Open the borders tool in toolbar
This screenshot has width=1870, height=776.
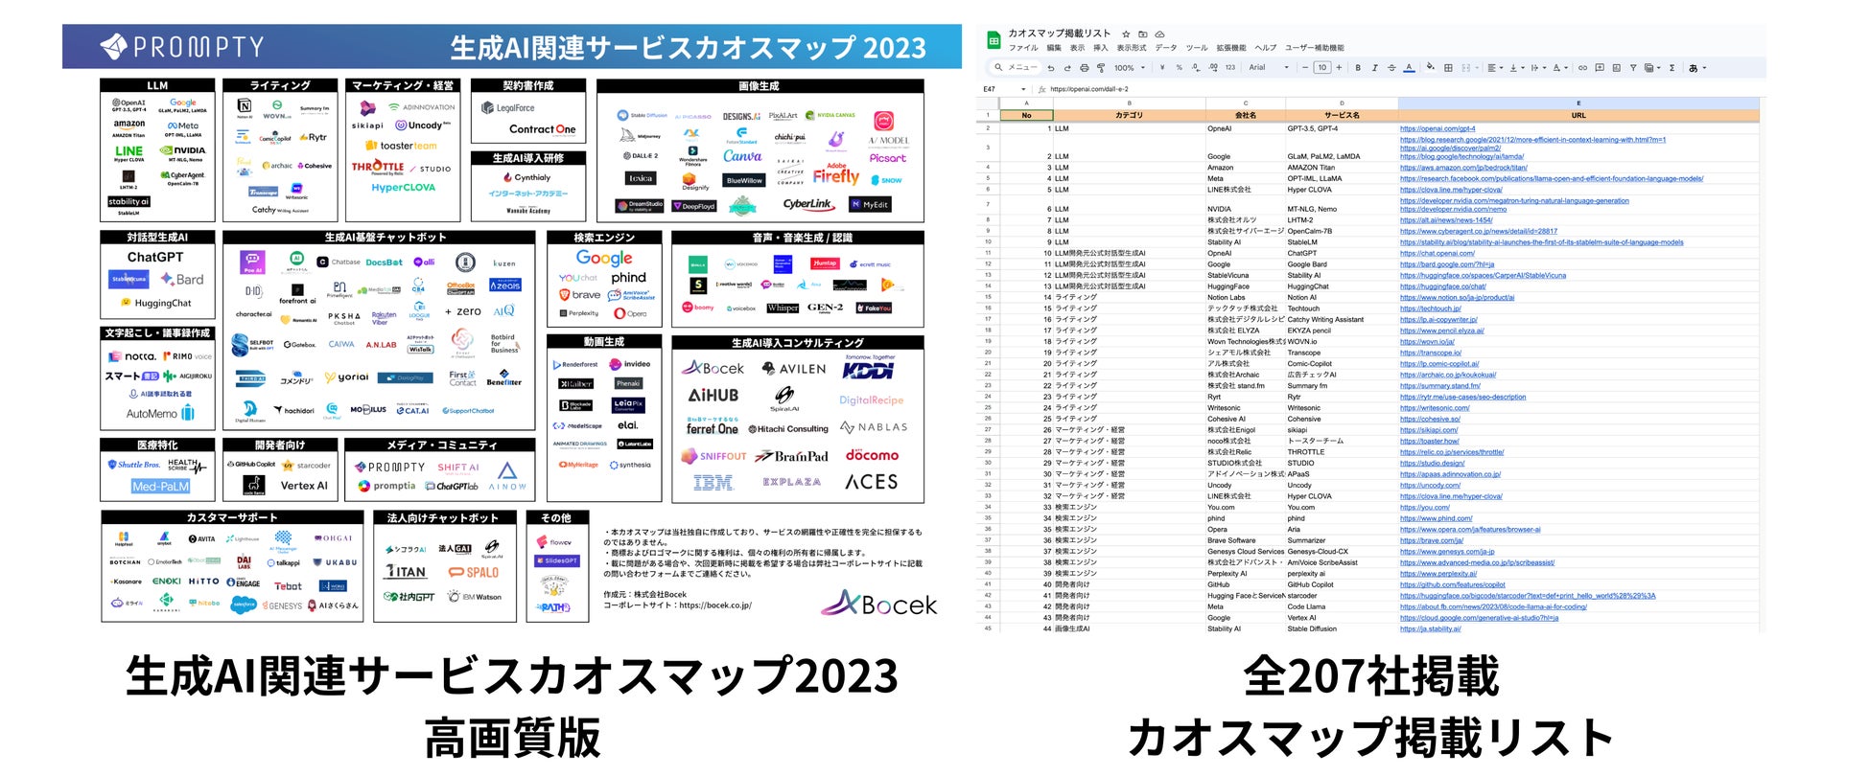pyautogui.click(x=1448, y=68)
